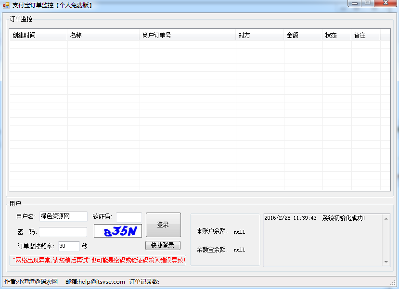
Task: Click the application icon in the title bar
Action: [x=6, y=5]
